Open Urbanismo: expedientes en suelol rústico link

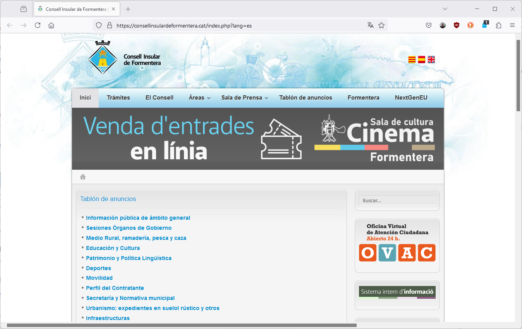(153, 308)
